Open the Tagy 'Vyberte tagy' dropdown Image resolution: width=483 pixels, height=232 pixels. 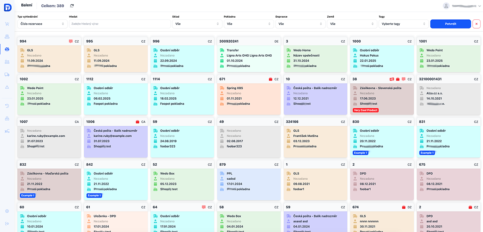(403, 24)
